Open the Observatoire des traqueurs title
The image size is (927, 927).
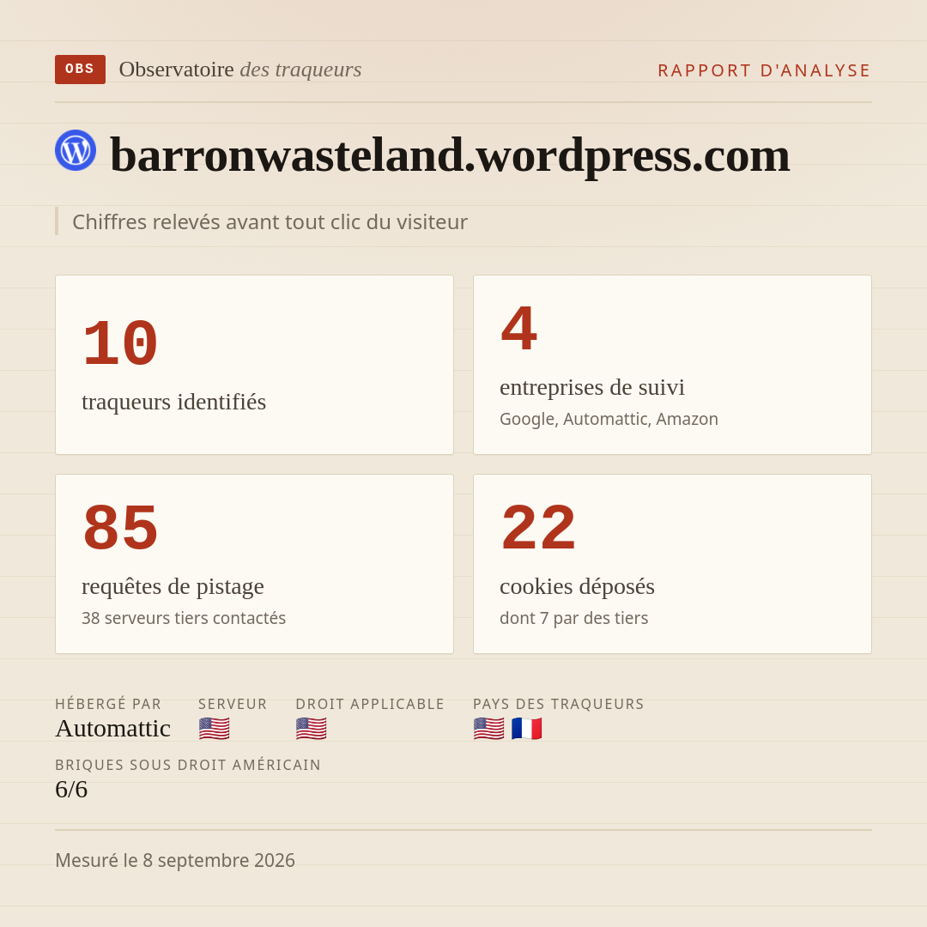(x=240, y=70)
